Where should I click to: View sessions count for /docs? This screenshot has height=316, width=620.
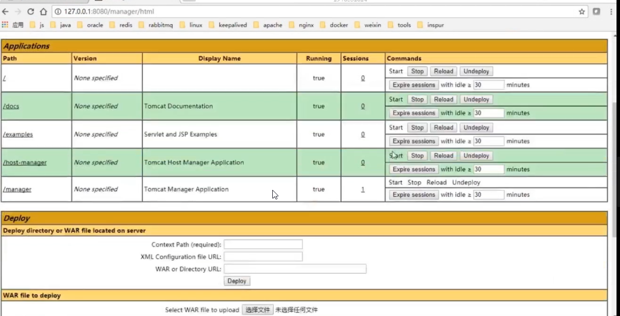click(363, 107)
